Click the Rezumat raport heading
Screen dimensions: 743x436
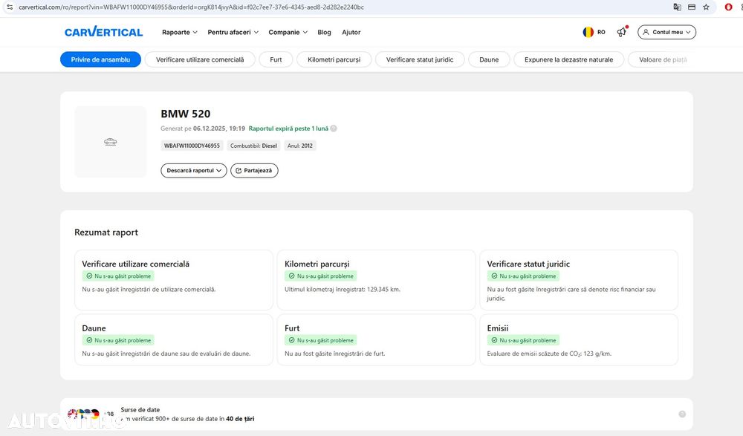click(106, 232)
